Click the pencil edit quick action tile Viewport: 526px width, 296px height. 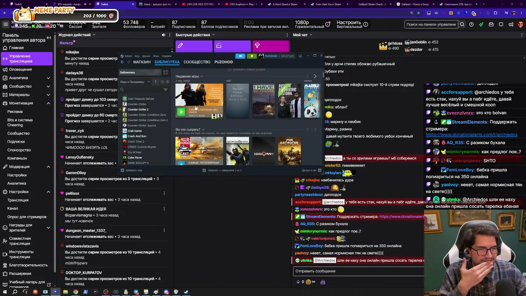[x=194, y=46]
